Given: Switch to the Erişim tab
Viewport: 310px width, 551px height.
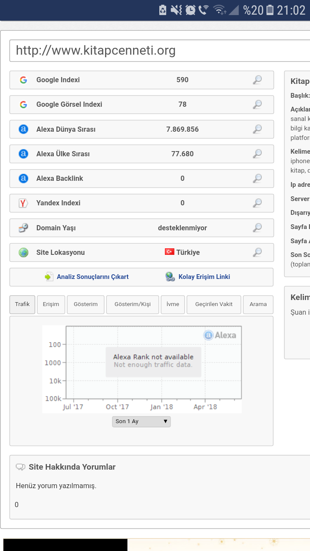Looking at the screenshot, I should pos(51,304).
